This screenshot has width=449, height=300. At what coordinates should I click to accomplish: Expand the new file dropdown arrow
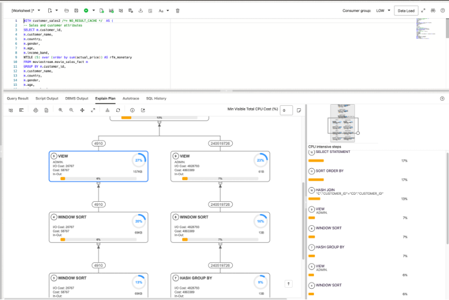point(56,11)
